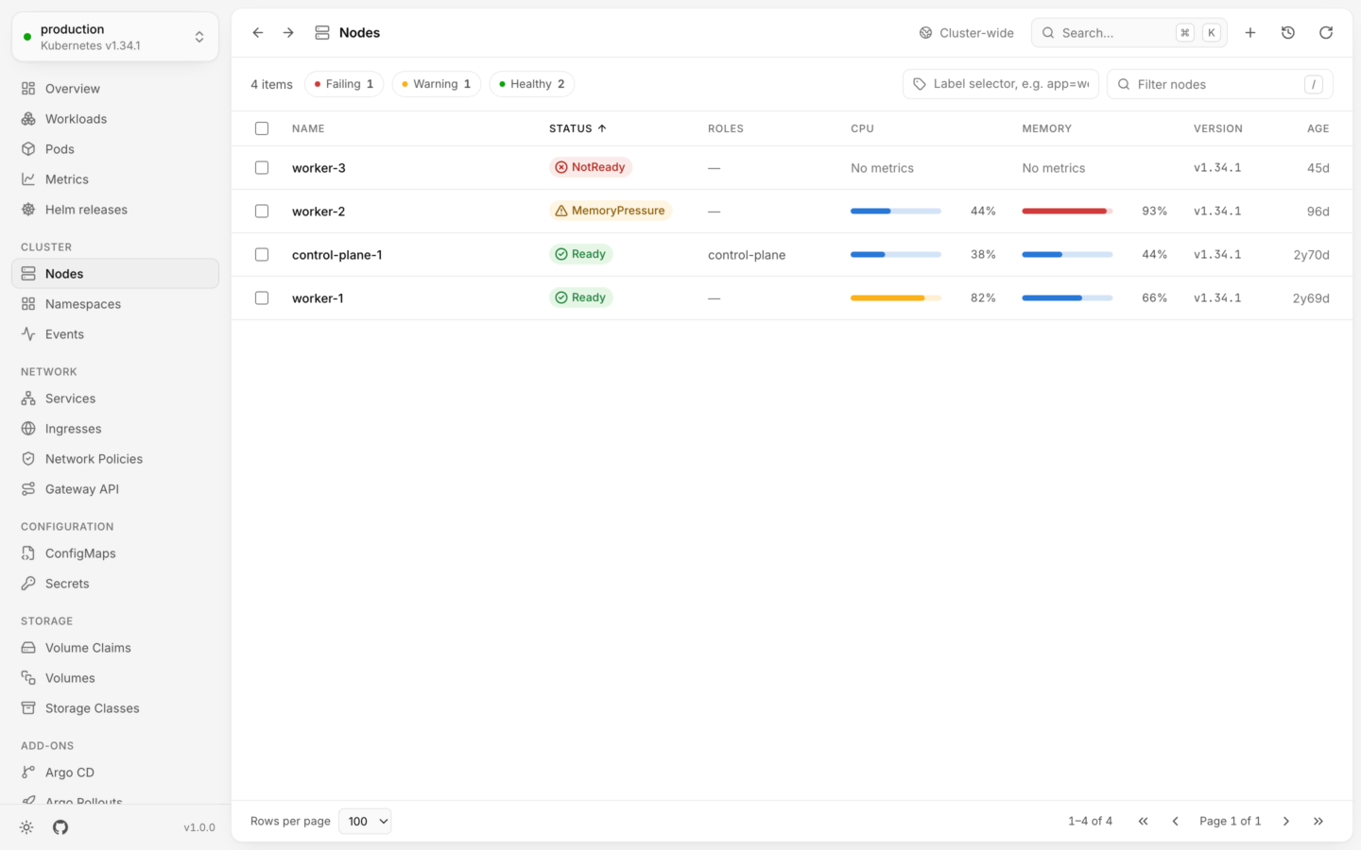This screenshot has height=850, width=1361.
Task: Go to previous page chevron
Action: tap(1176, 822)
